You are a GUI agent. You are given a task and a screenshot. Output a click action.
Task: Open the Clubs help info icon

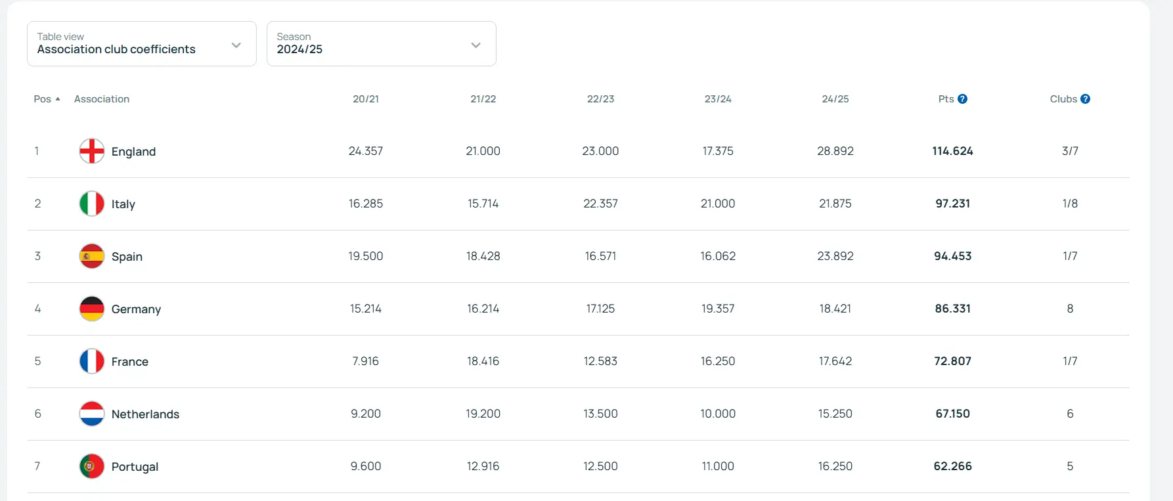pos(1085,99)
